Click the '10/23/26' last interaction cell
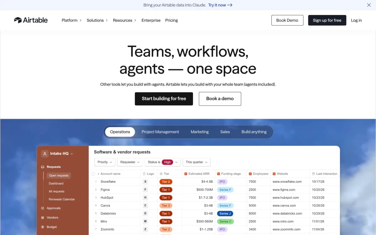This screenshot has height=235, width=376. [318, 198]
